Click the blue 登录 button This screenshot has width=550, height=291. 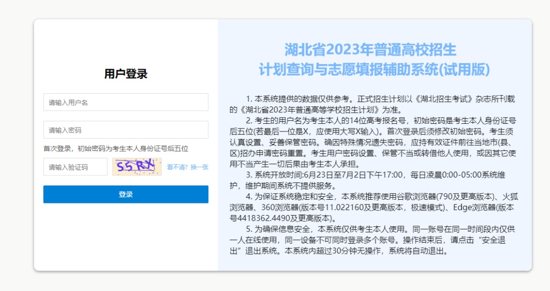tap(126, 194)
